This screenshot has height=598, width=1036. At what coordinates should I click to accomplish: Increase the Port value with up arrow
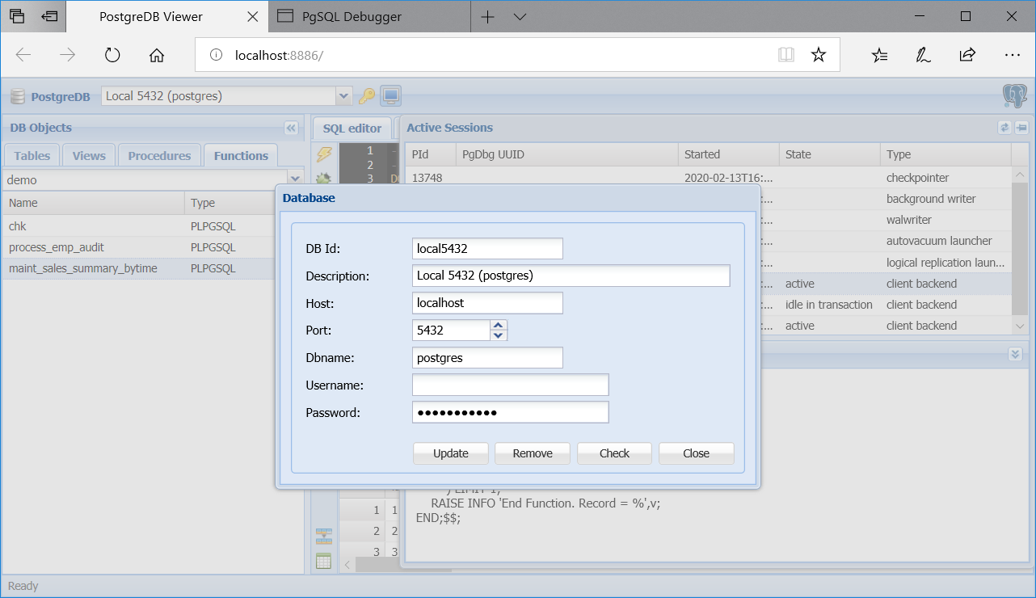[499, 325]
